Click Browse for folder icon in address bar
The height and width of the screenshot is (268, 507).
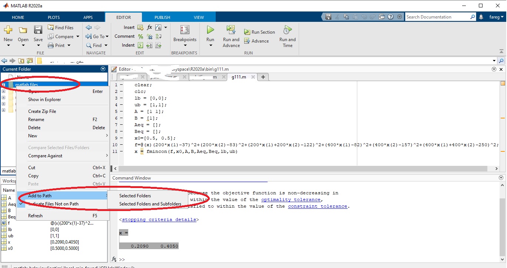click(x=30, y=61)
